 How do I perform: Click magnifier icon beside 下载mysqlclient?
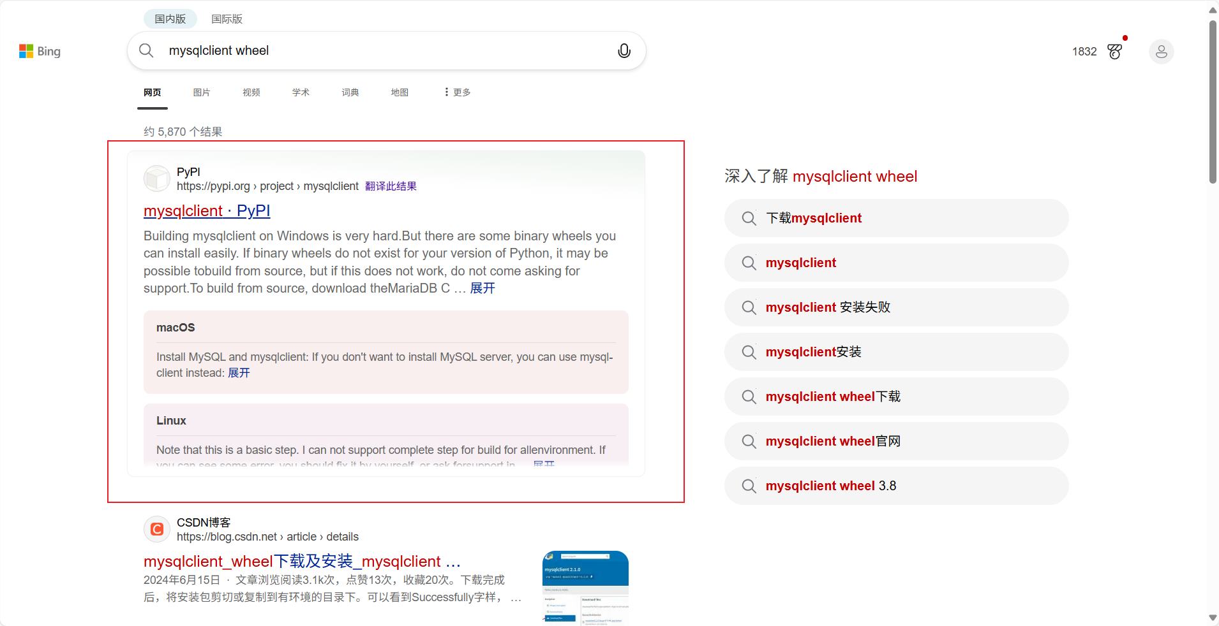[x=749, y=218]
